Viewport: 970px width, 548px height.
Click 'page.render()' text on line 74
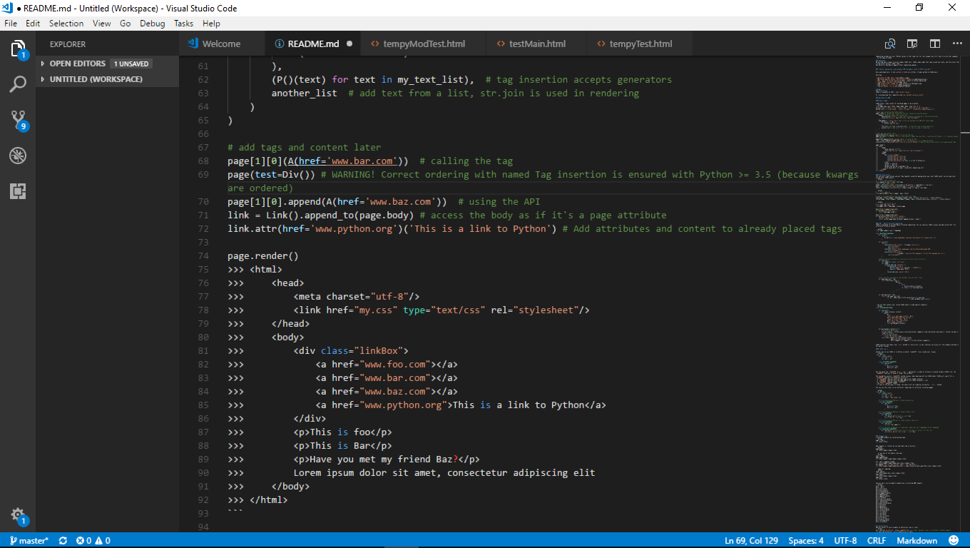click(263, 255)
